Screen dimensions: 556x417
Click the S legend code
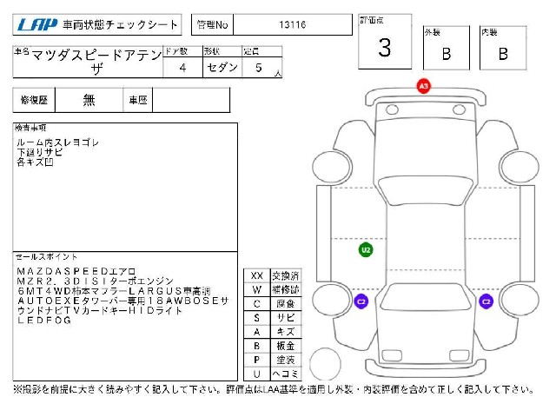[257, 318]
